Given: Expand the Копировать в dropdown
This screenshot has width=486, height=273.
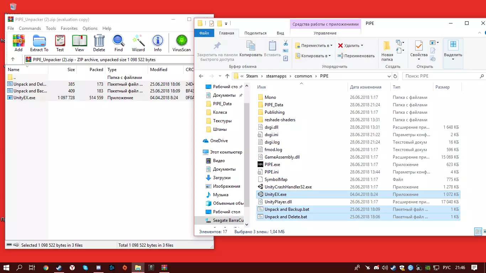Looking at the screenshot, I should click(x=329, y=56).
